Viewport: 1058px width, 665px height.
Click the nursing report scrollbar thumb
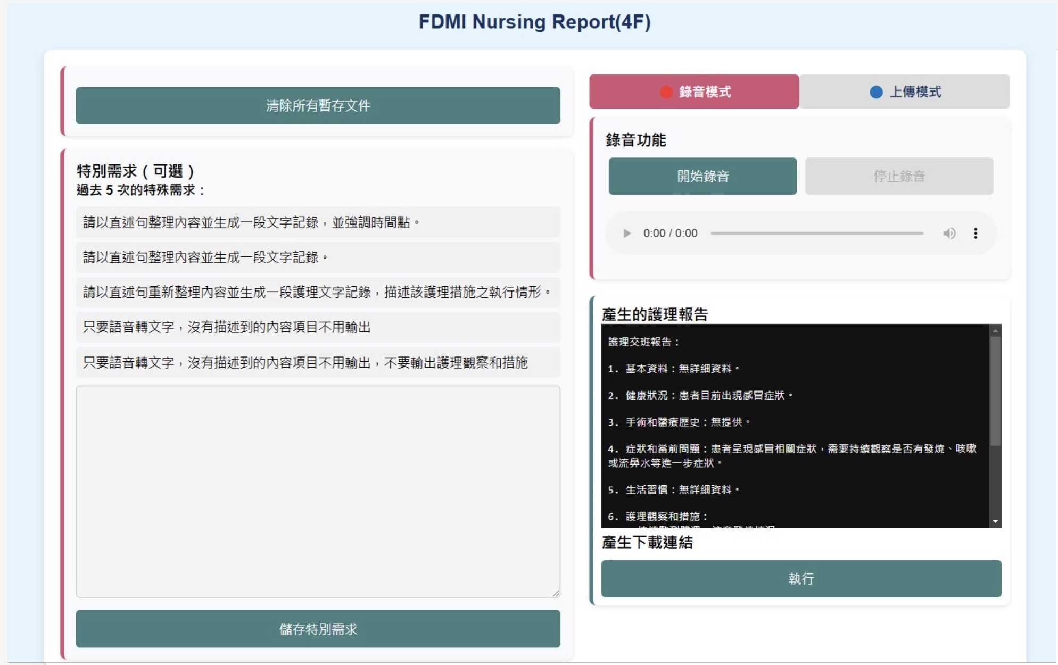pos(995,391)
